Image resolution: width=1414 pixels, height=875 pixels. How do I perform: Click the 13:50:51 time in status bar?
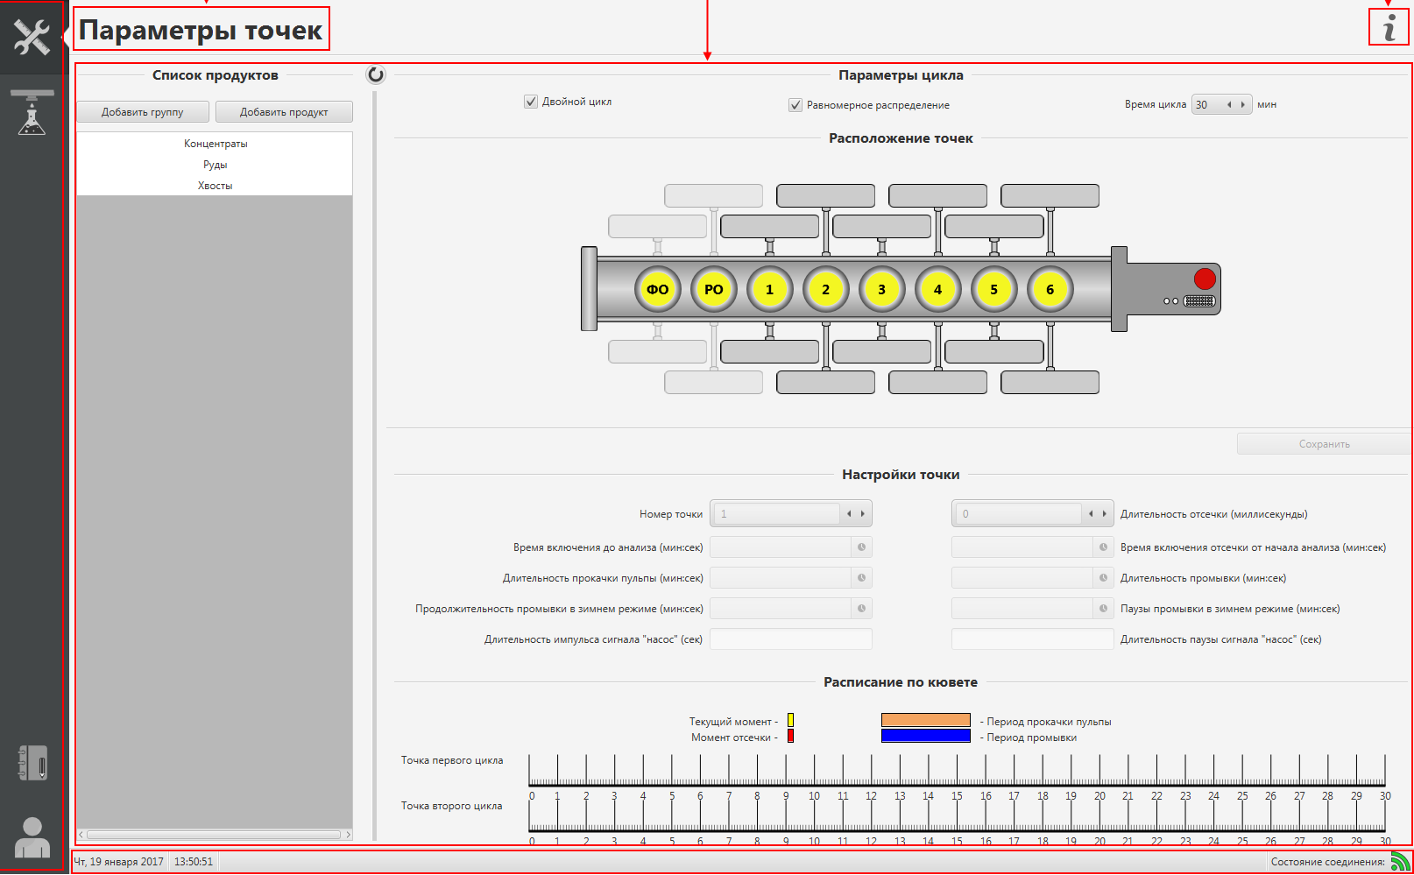point(194,862)
